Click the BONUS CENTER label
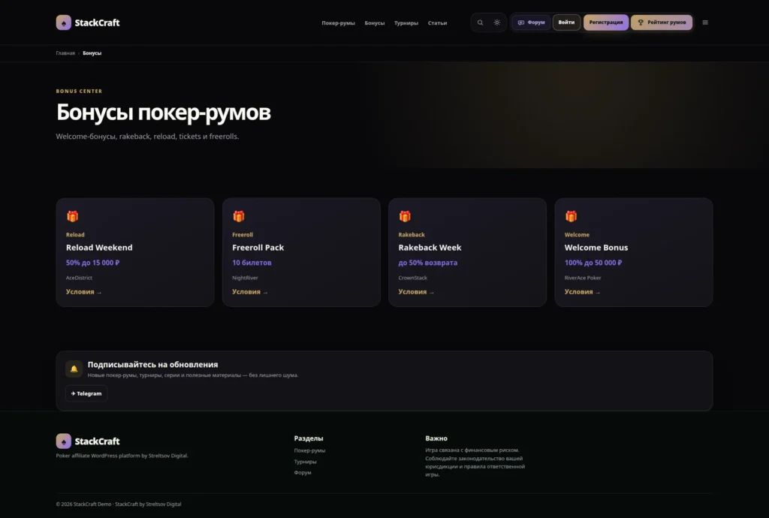 coord(79,91)
